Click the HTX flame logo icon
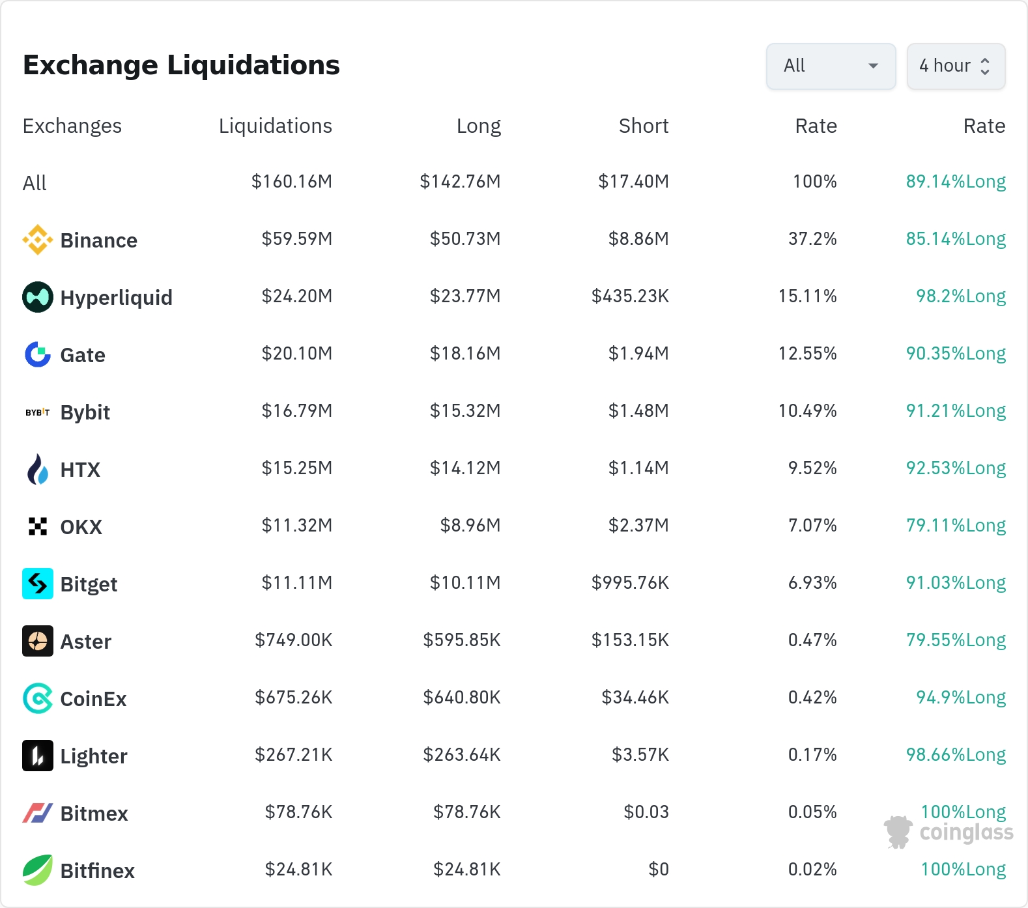 (38, 469)
